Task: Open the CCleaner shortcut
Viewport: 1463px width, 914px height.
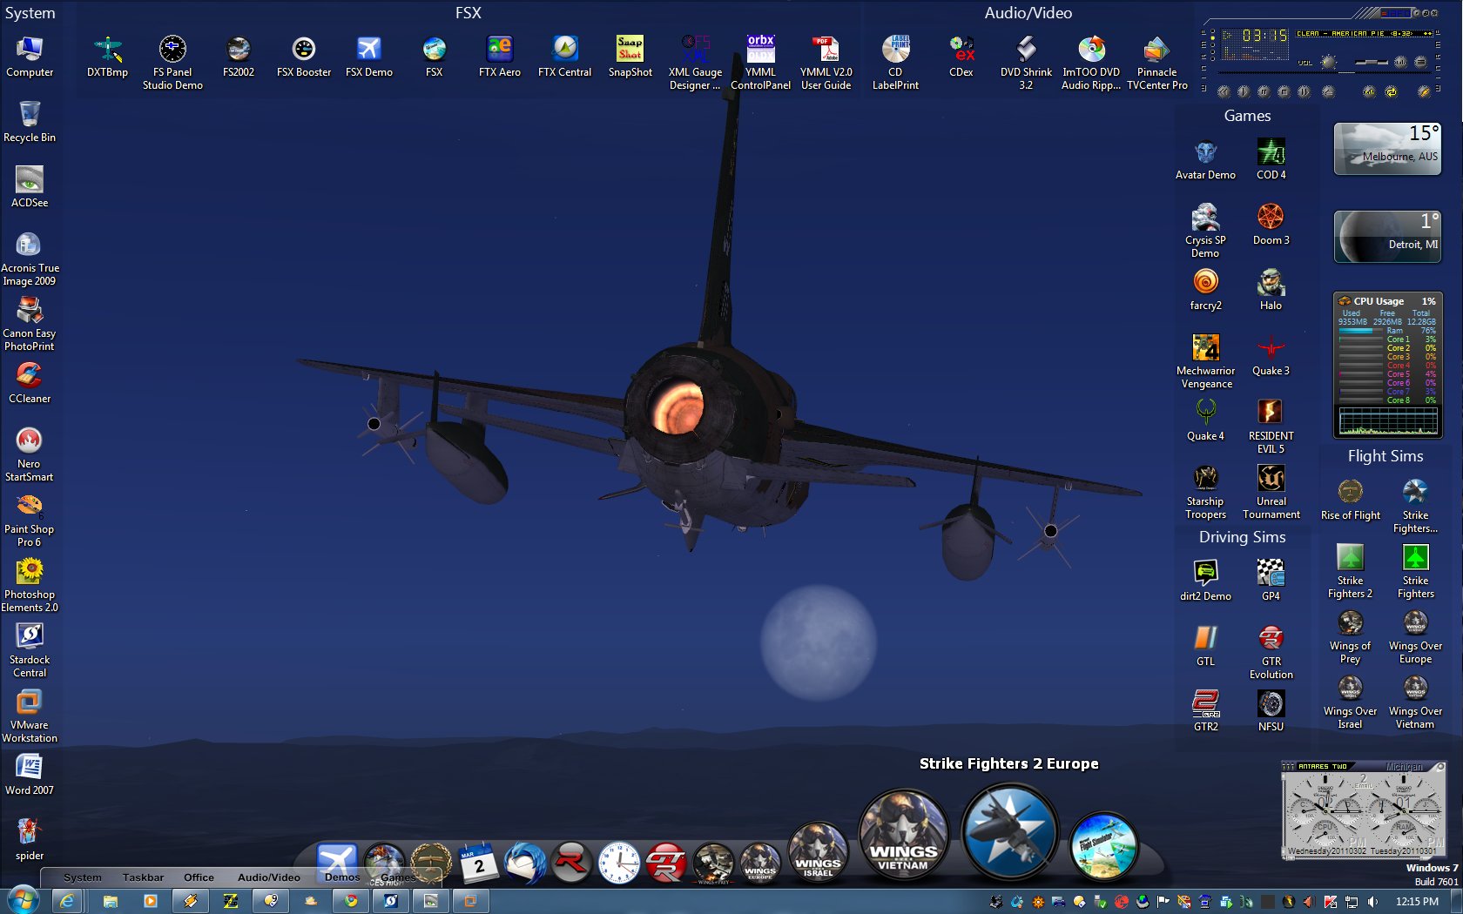Action: point(30,383)
